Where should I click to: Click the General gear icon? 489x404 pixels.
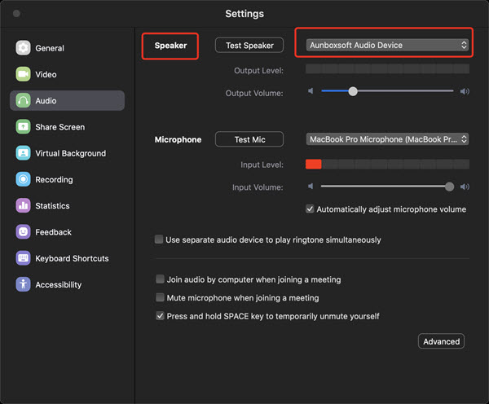point(23,48)
